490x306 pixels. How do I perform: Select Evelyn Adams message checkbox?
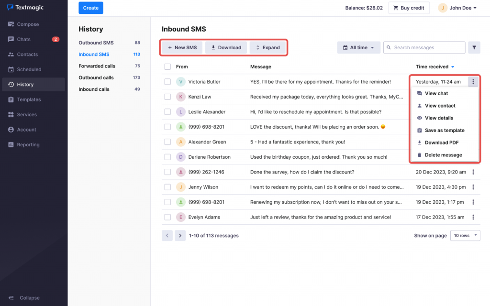[167, 217]
